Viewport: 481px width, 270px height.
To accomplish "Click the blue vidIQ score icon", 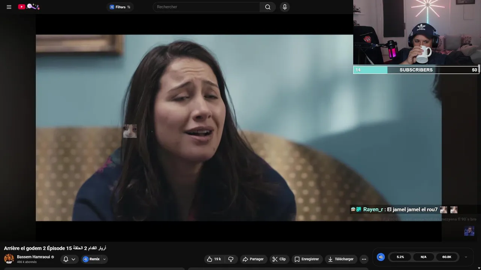I will (381, 257).
